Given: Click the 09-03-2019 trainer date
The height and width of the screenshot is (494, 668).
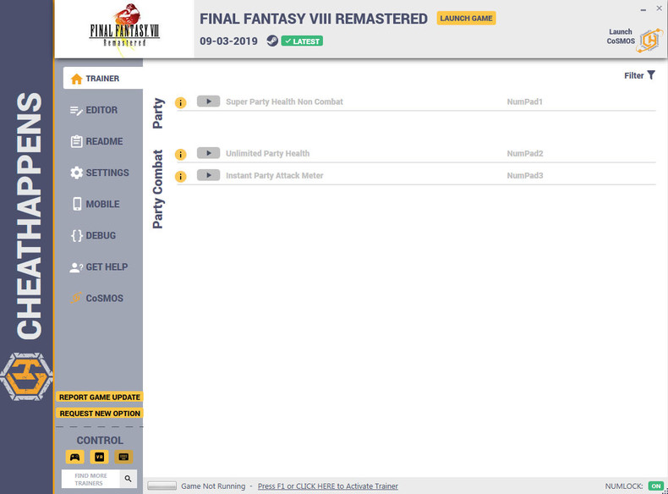Looking at the screenshot, I should click(x=229, y=41).
